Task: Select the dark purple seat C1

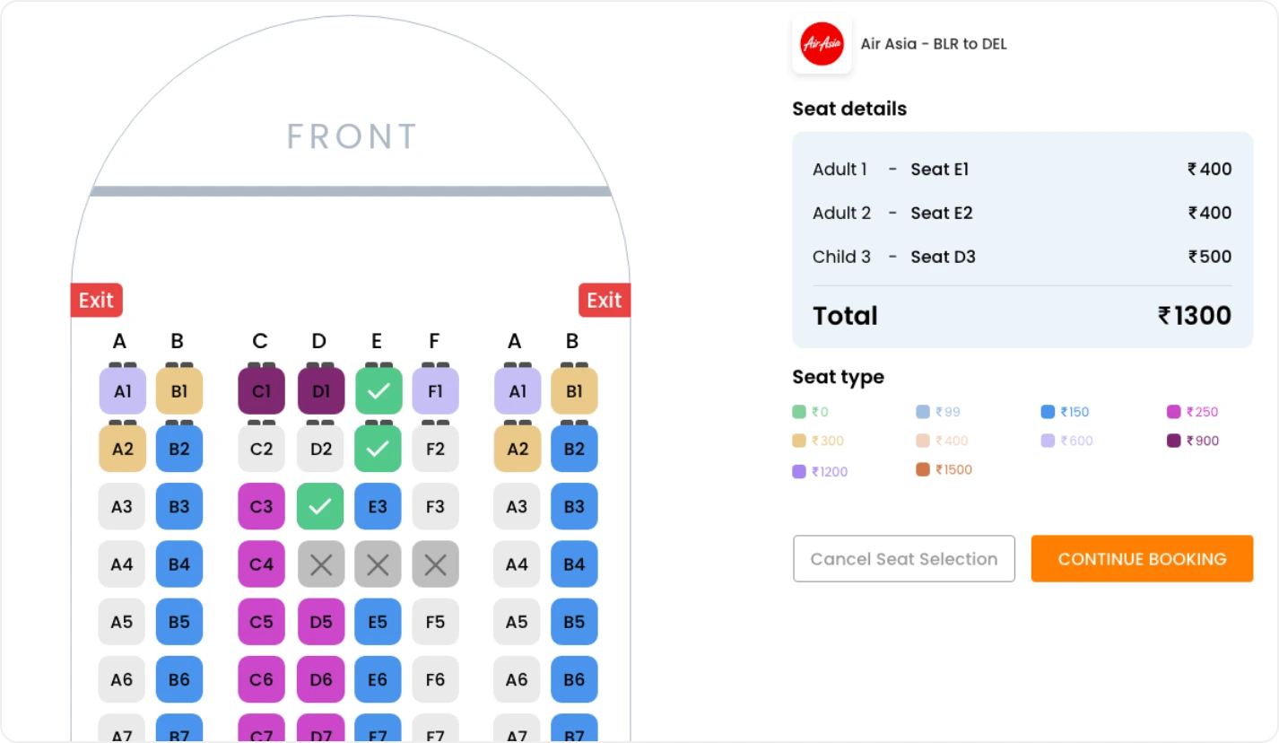Action: (x=261, y=391)
